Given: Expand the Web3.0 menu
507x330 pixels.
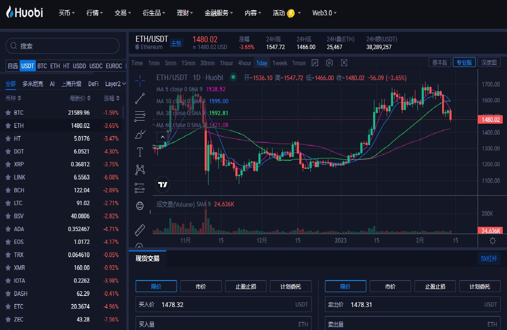Looking at the screenshot, I should pos(324,13).
